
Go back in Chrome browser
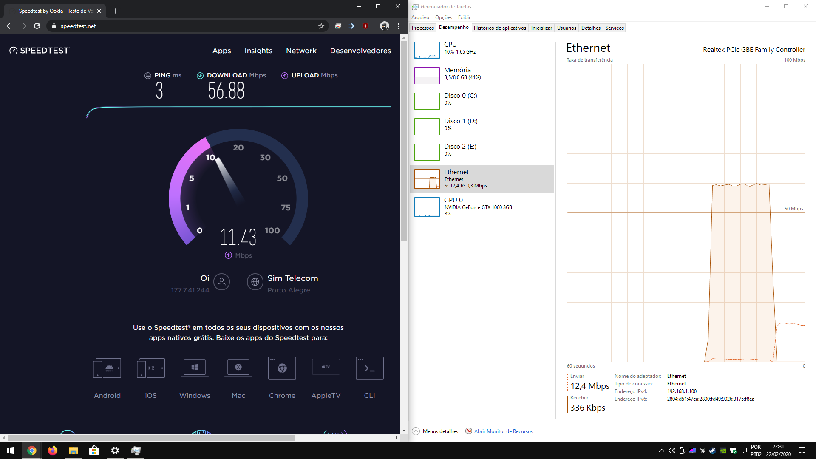pos(10,26)
